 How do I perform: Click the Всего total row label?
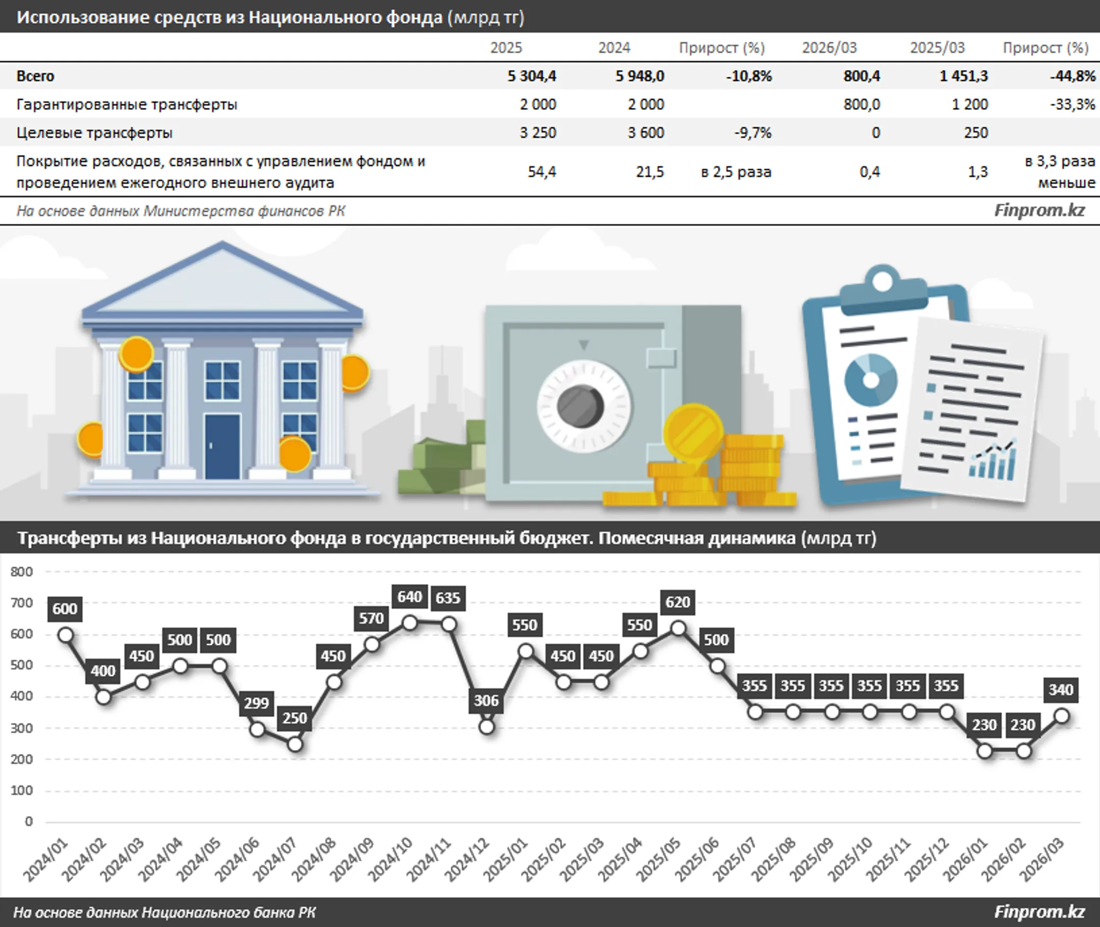pos(35,76)
